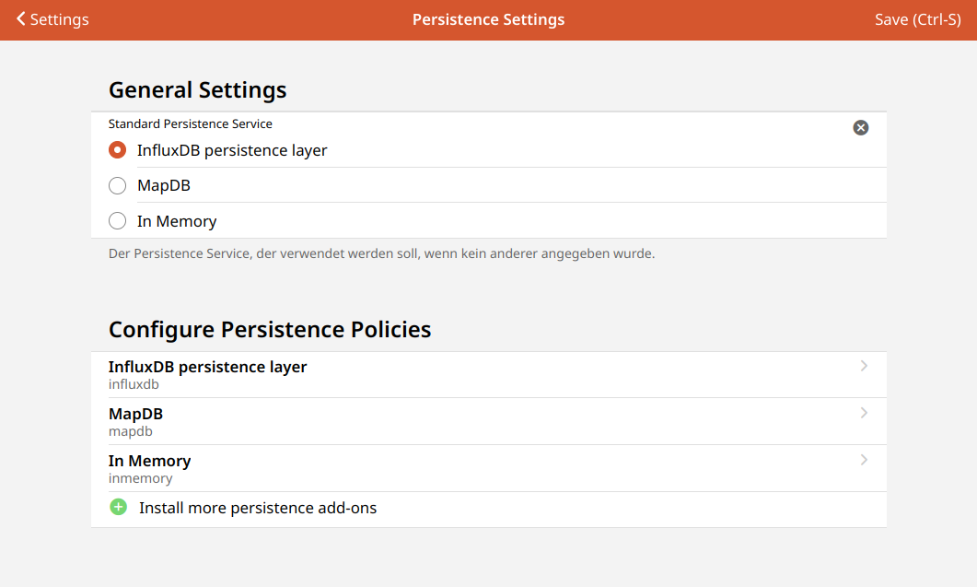Click the Persistence Settings title
Screen dimensions: 977x587
pyautogui.click(x=488, y=18)
